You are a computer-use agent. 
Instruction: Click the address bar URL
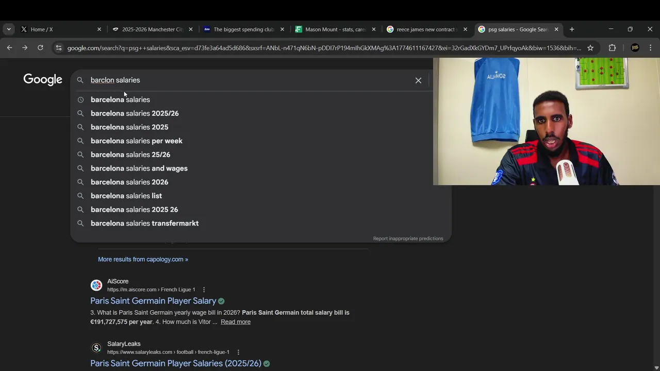324,48
